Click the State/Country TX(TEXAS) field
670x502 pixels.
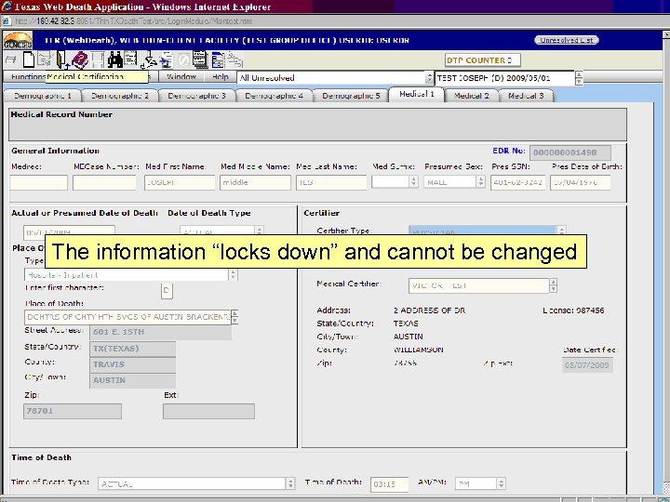132,349
